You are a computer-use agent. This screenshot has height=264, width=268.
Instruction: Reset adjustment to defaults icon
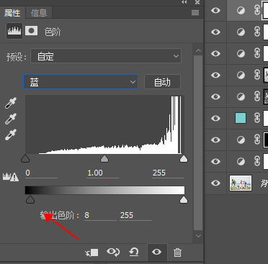pos(134,252)
